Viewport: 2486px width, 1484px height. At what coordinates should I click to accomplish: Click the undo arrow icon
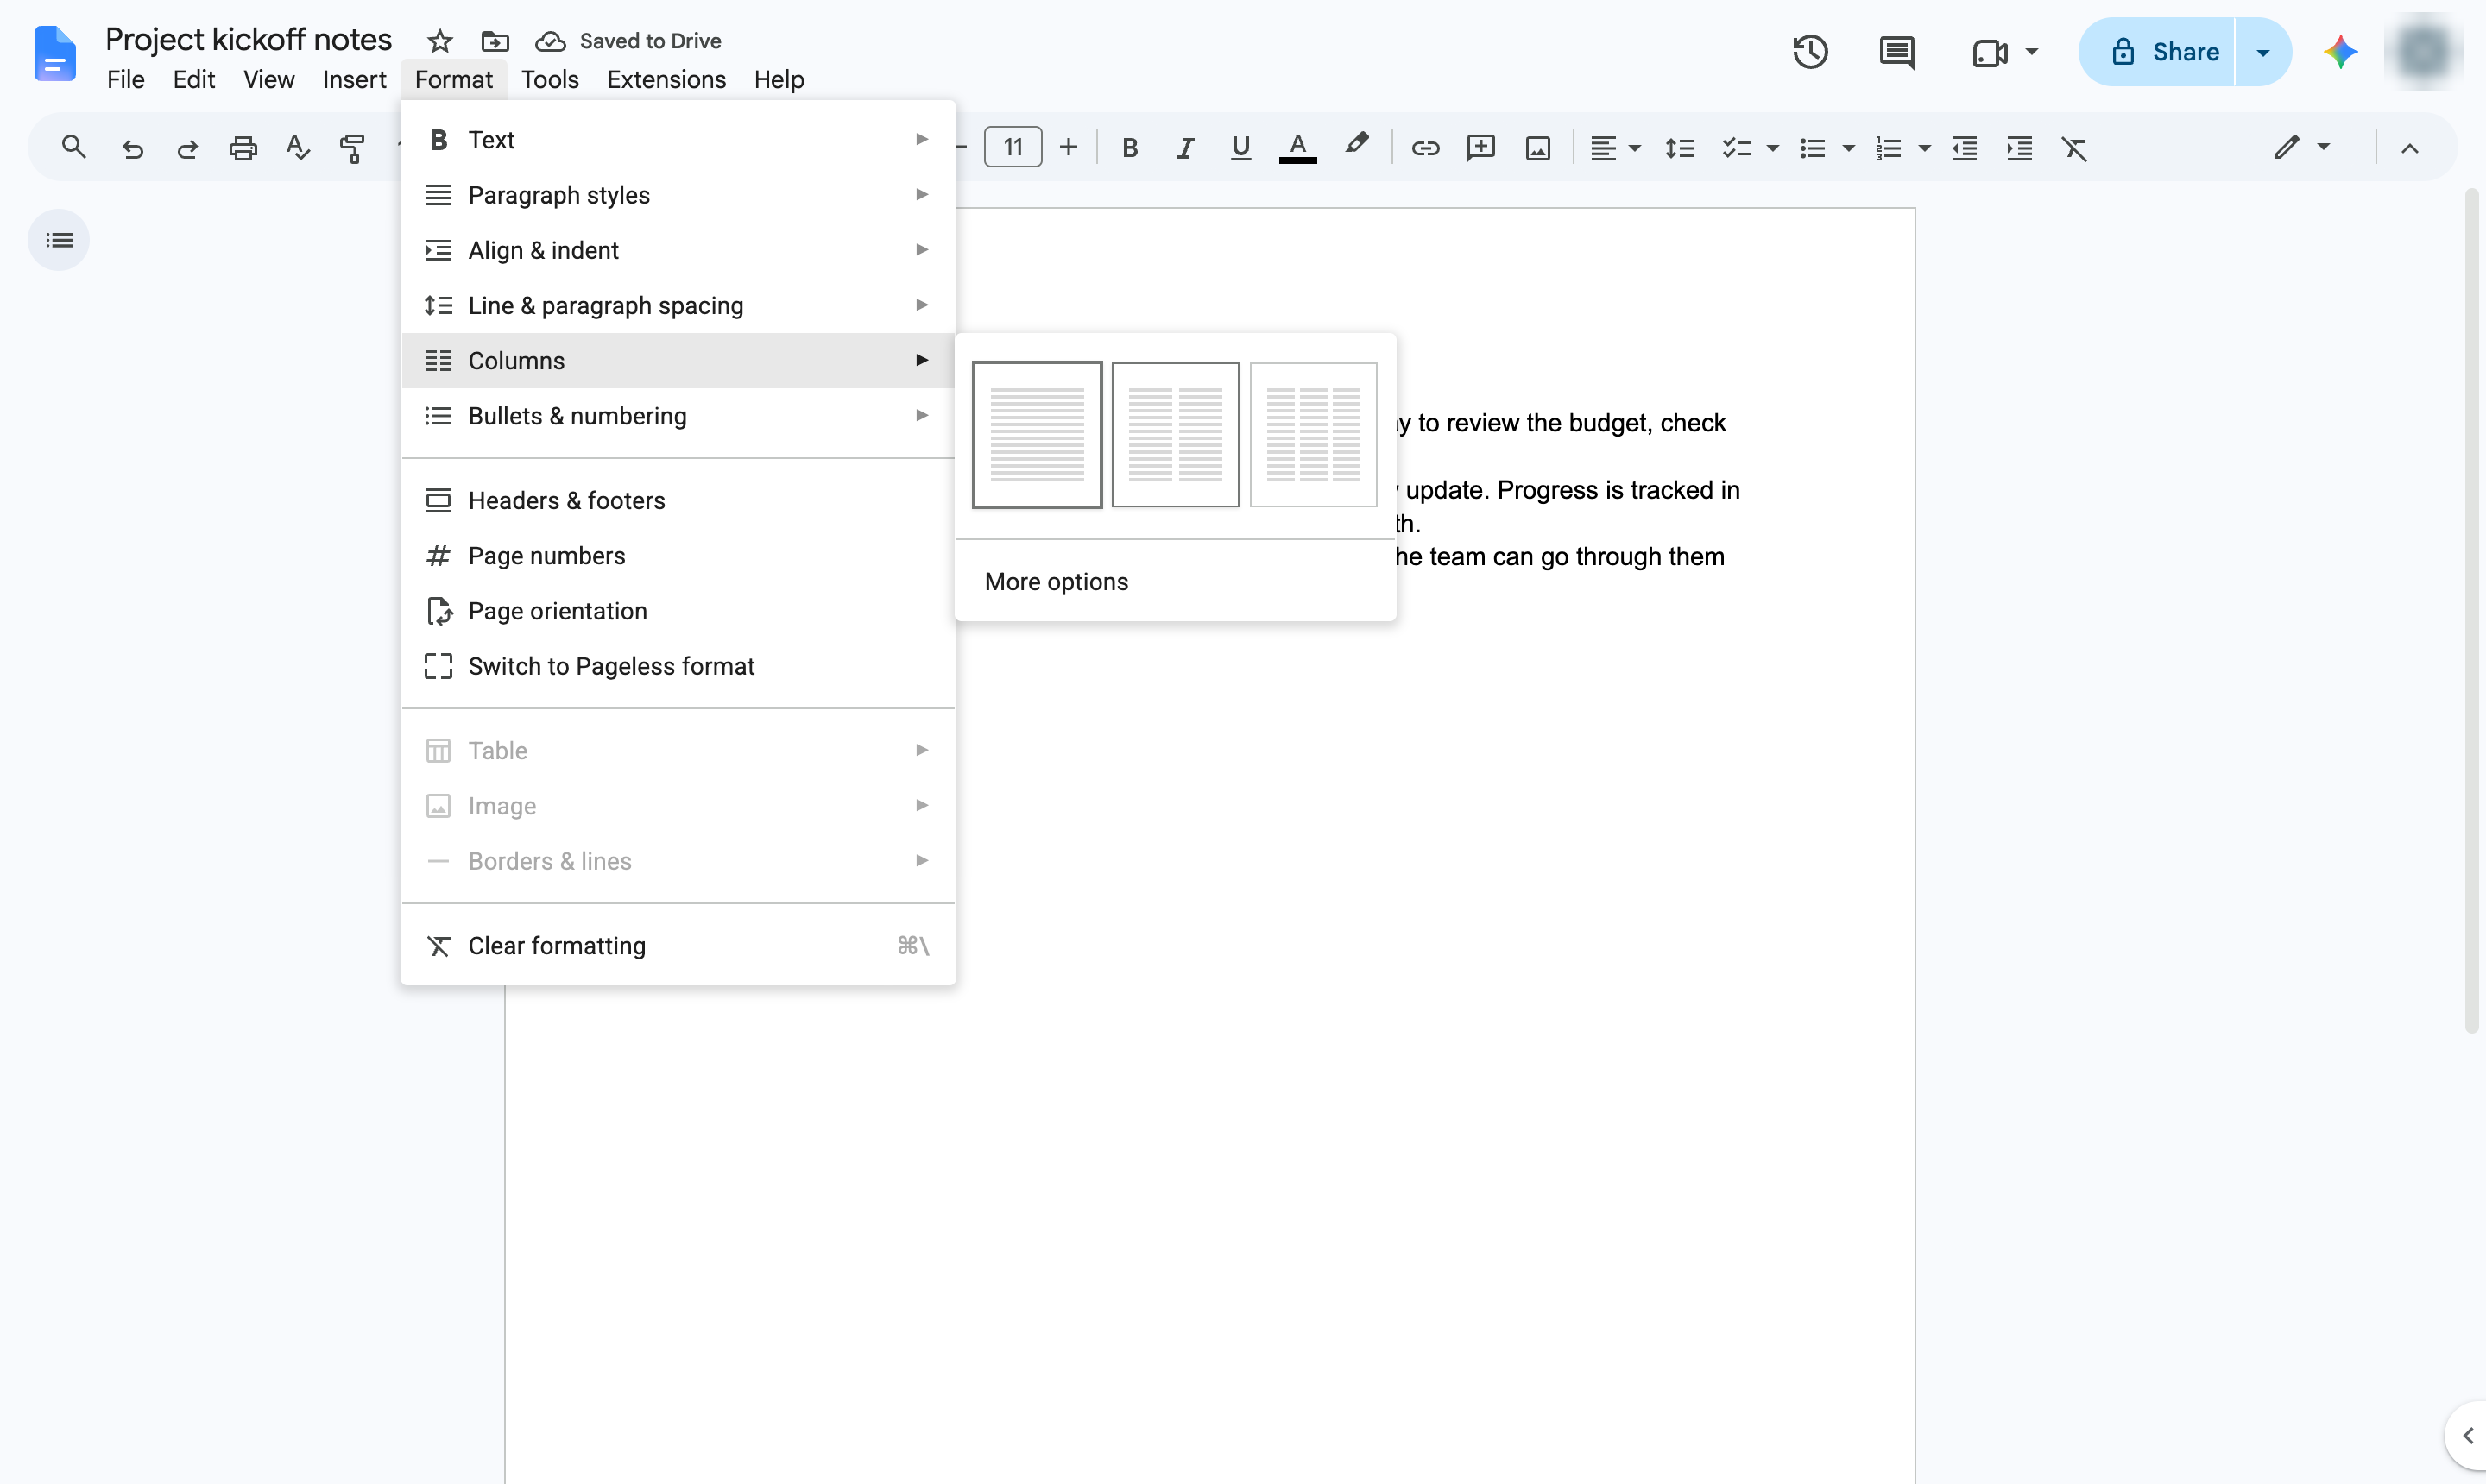(132, 149)
